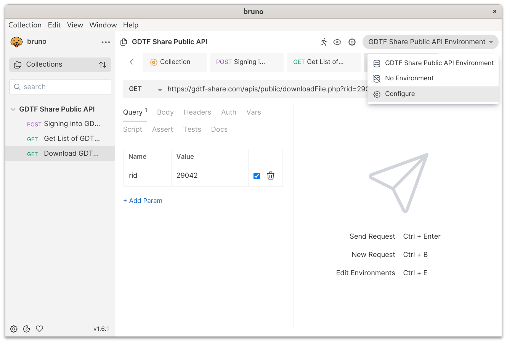Select the Vars tab
The height and width of the screenshot is (343, 507).
253,112
